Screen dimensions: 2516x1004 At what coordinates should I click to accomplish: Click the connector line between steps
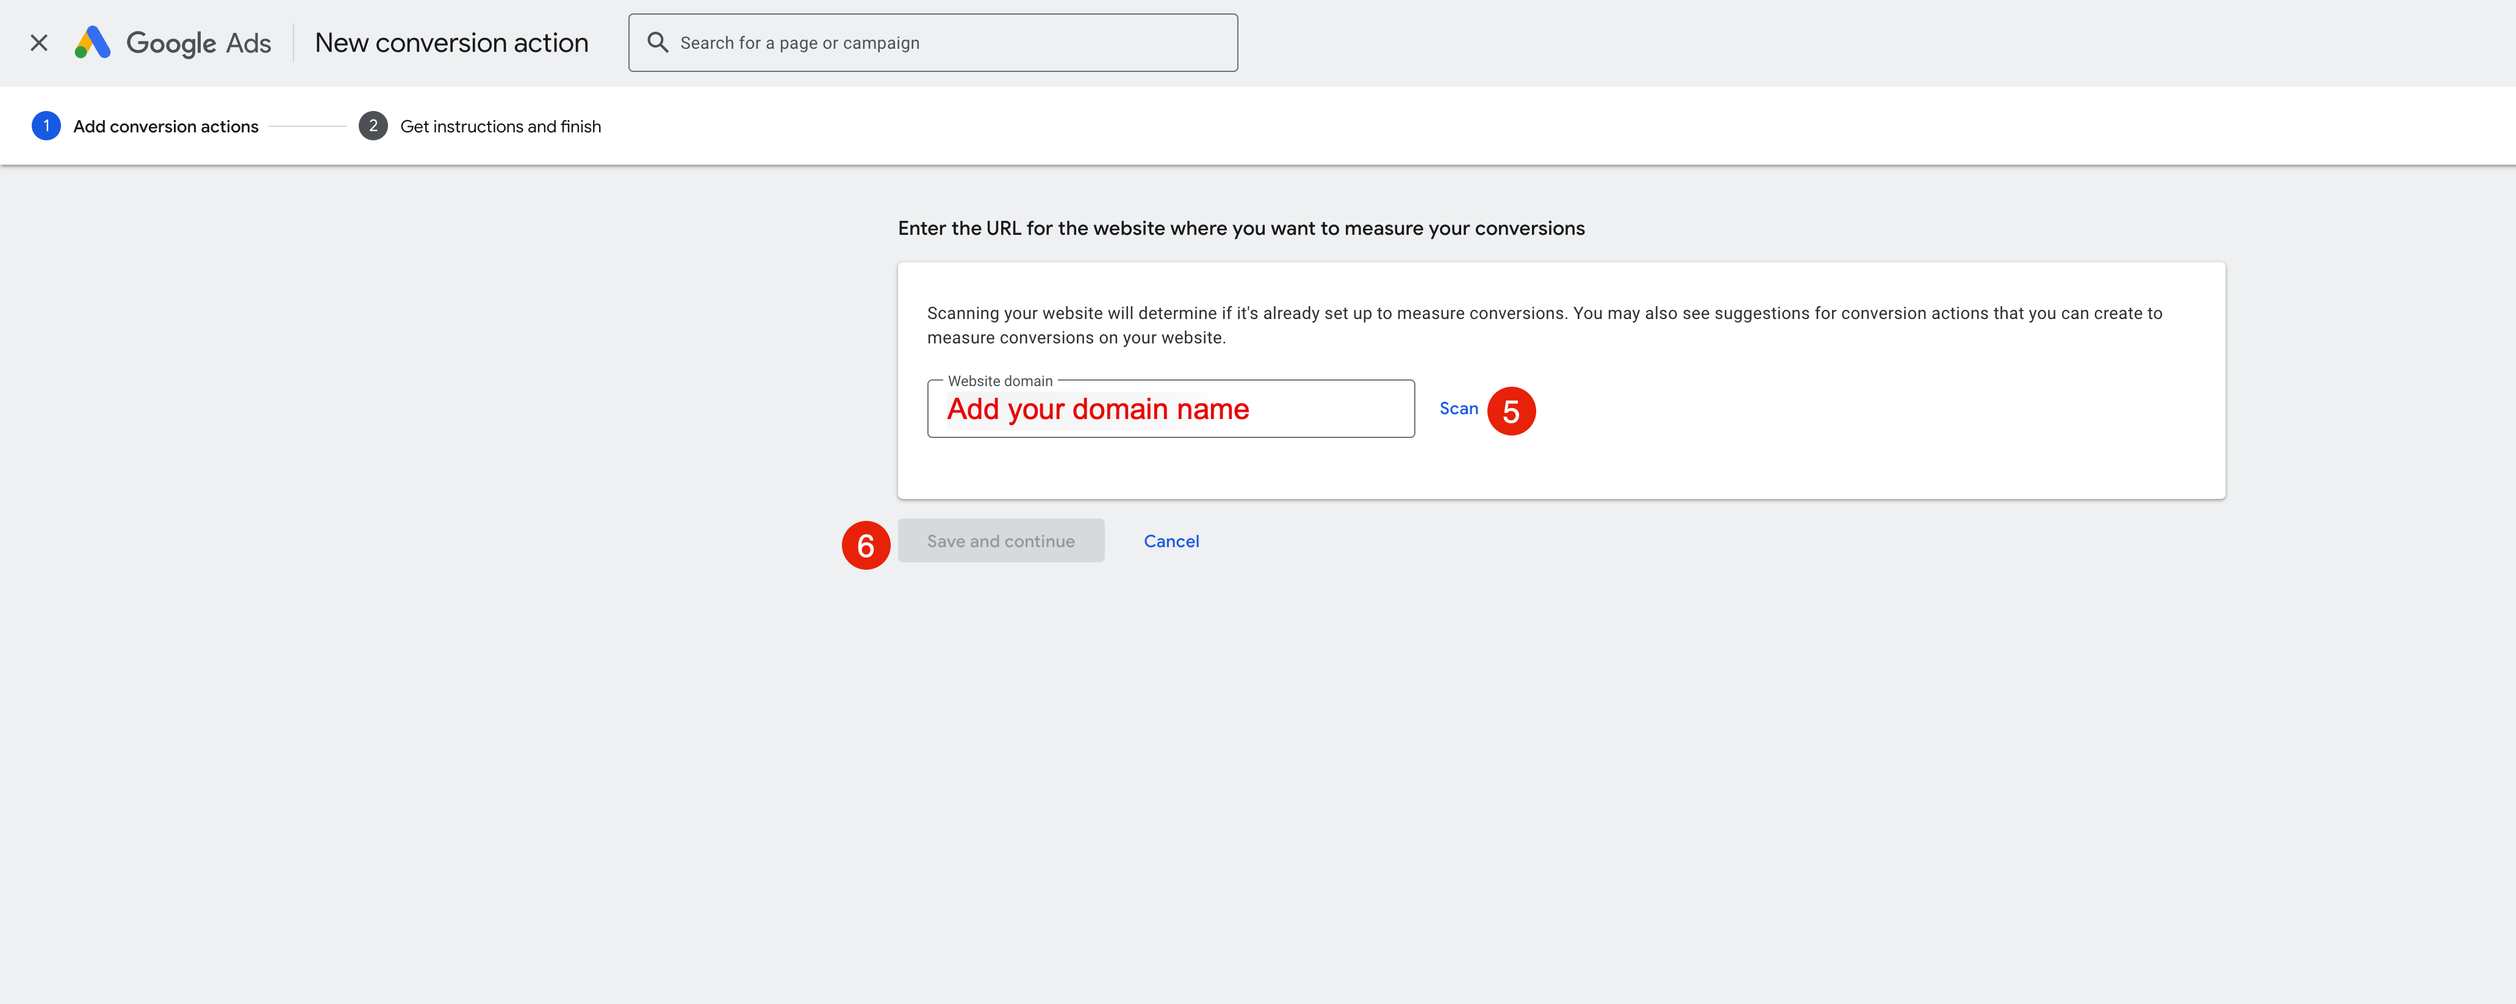click(x=307, y=127)
